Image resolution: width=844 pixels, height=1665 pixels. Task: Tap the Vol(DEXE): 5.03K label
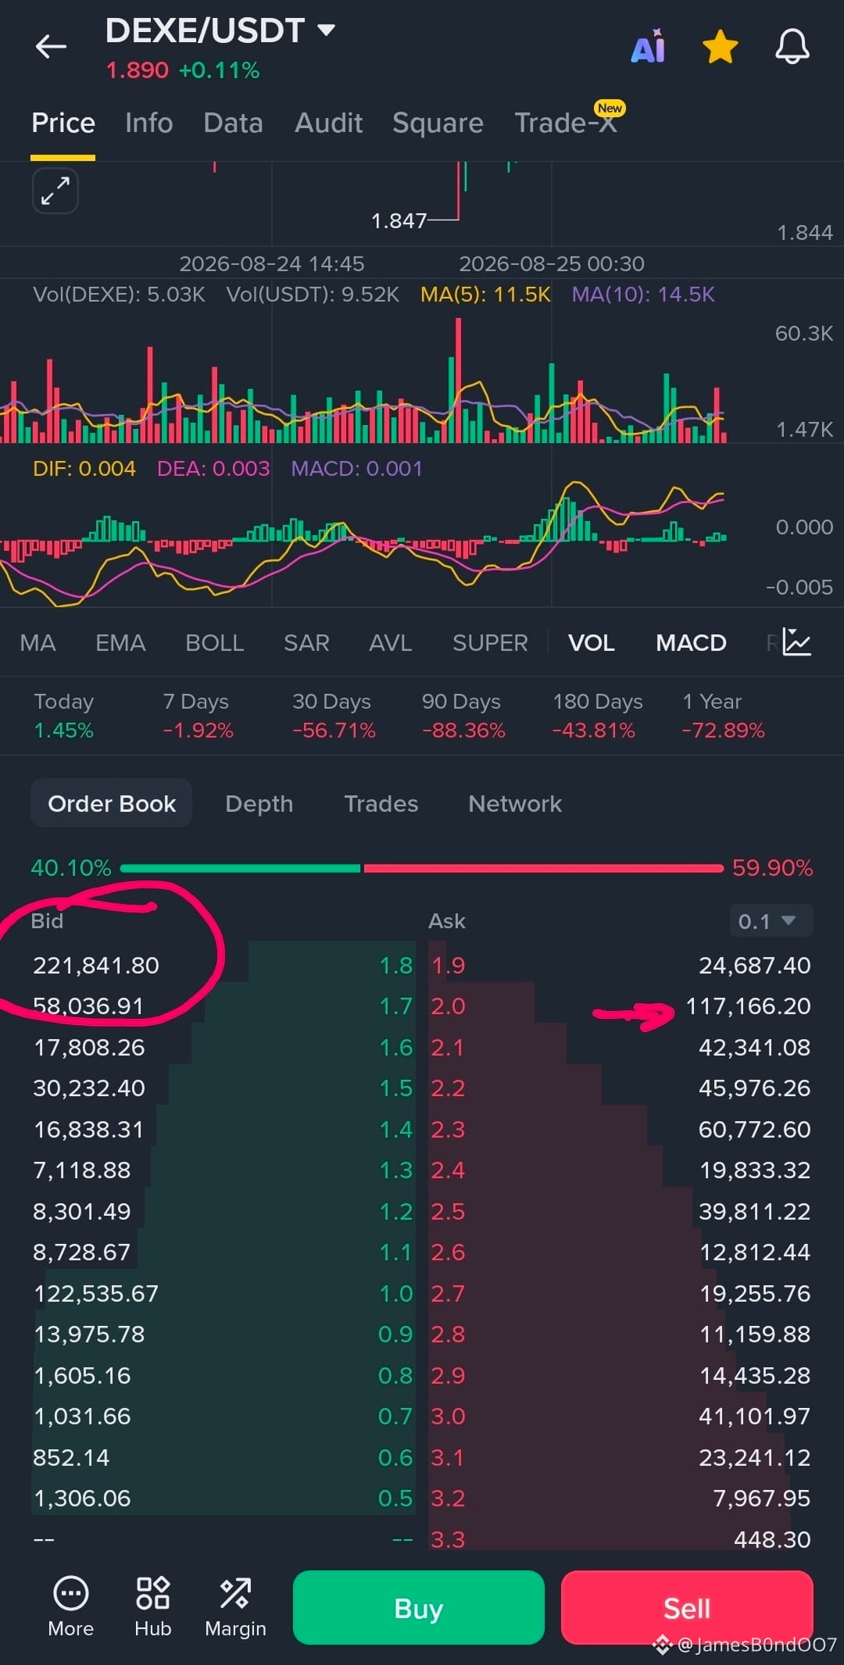click(x=119, y=295)
